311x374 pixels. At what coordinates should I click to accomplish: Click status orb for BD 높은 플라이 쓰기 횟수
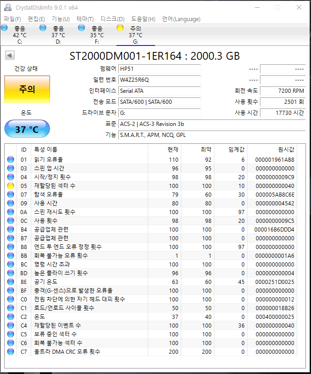click(11, 273)
